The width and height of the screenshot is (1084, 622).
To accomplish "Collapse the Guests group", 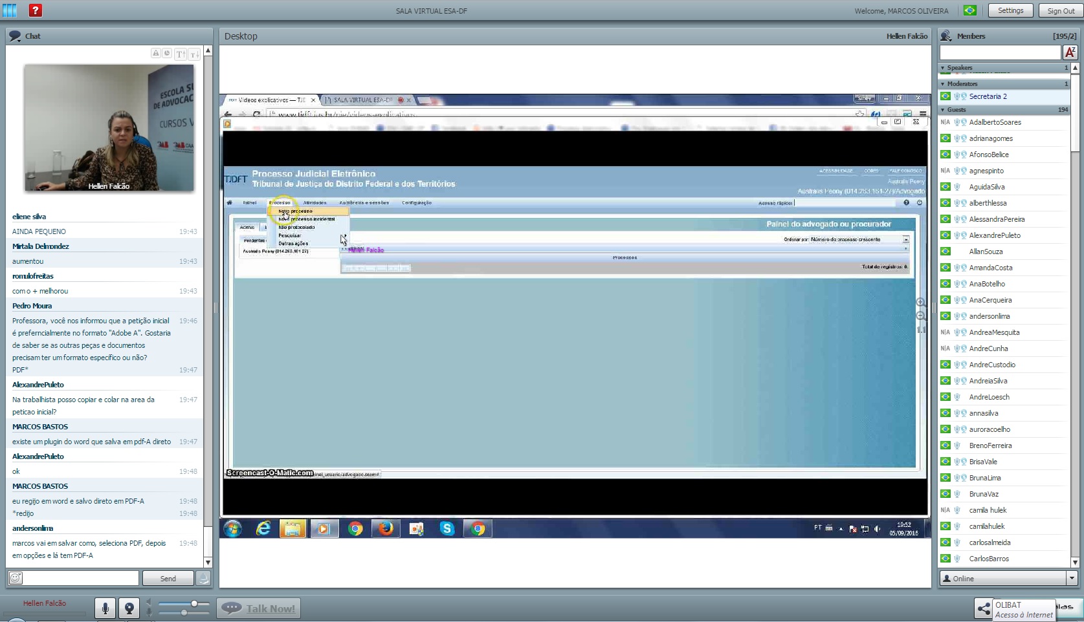I will (943, 110).
